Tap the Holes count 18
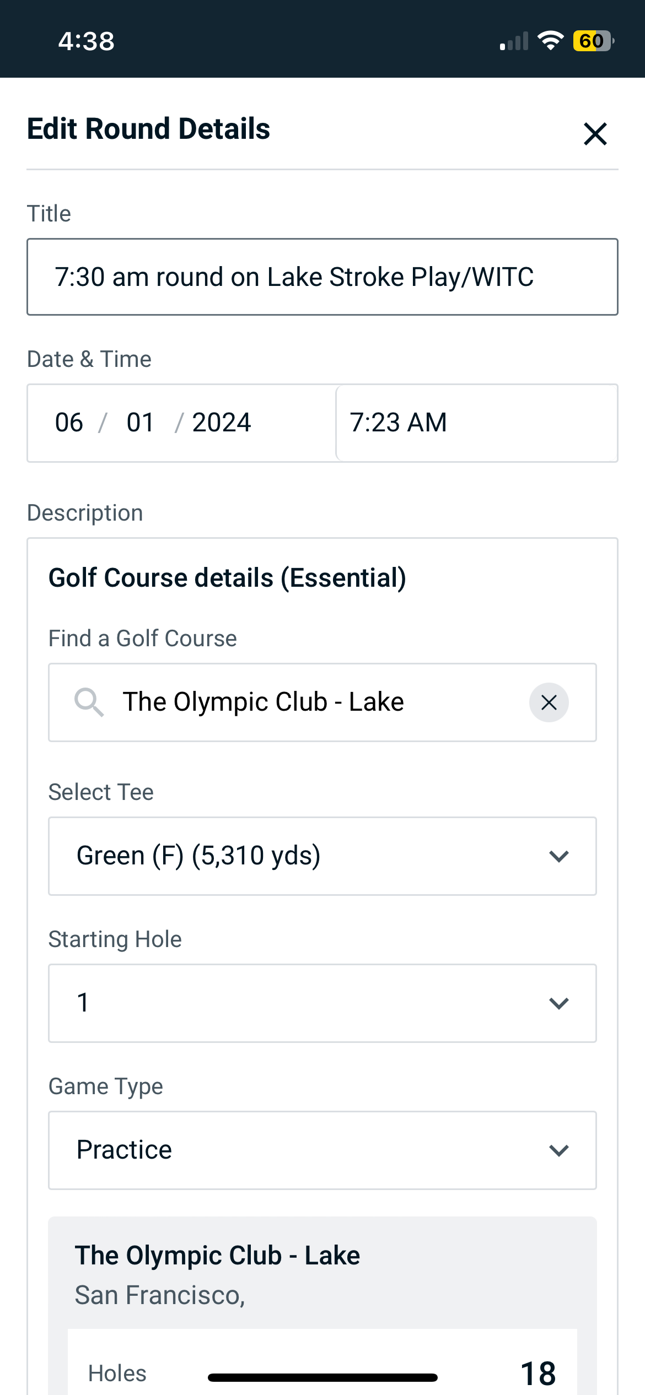The height and width of the screenshot is (1395, 645). (538, 1374)
